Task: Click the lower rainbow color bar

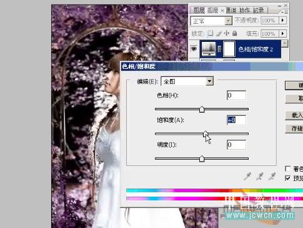Action: 214,199
